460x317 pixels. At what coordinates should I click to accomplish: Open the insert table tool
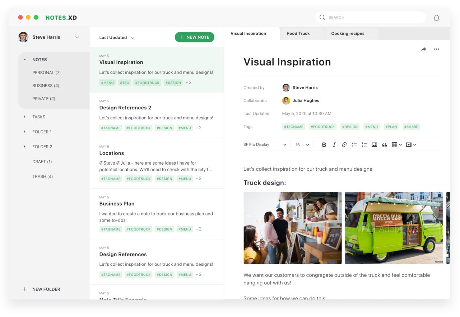pos(395,145)
